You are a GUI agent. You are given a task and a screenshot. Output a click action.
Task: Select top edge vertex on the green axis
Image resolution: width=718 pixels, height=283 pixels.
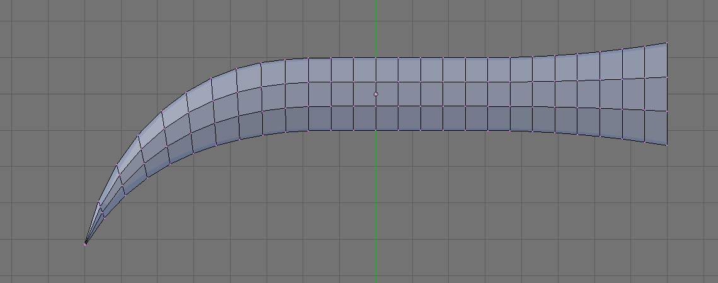(376, 58)
